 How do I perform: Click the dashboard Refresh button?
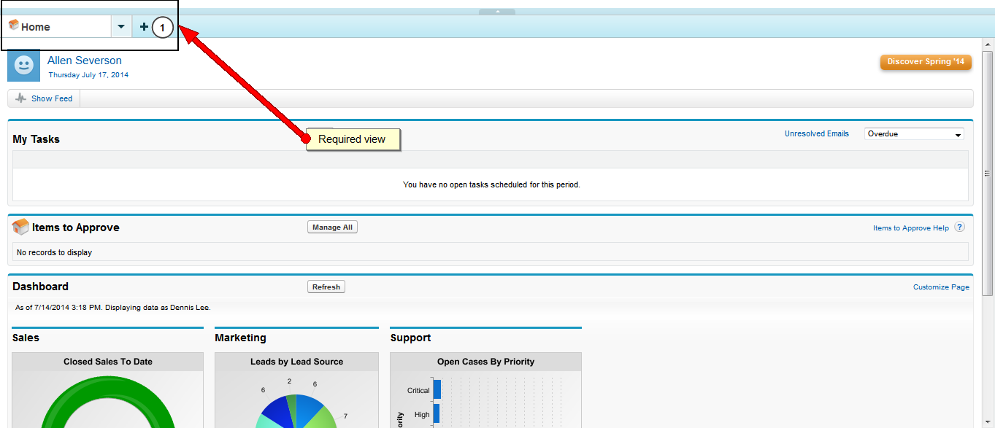326,287
